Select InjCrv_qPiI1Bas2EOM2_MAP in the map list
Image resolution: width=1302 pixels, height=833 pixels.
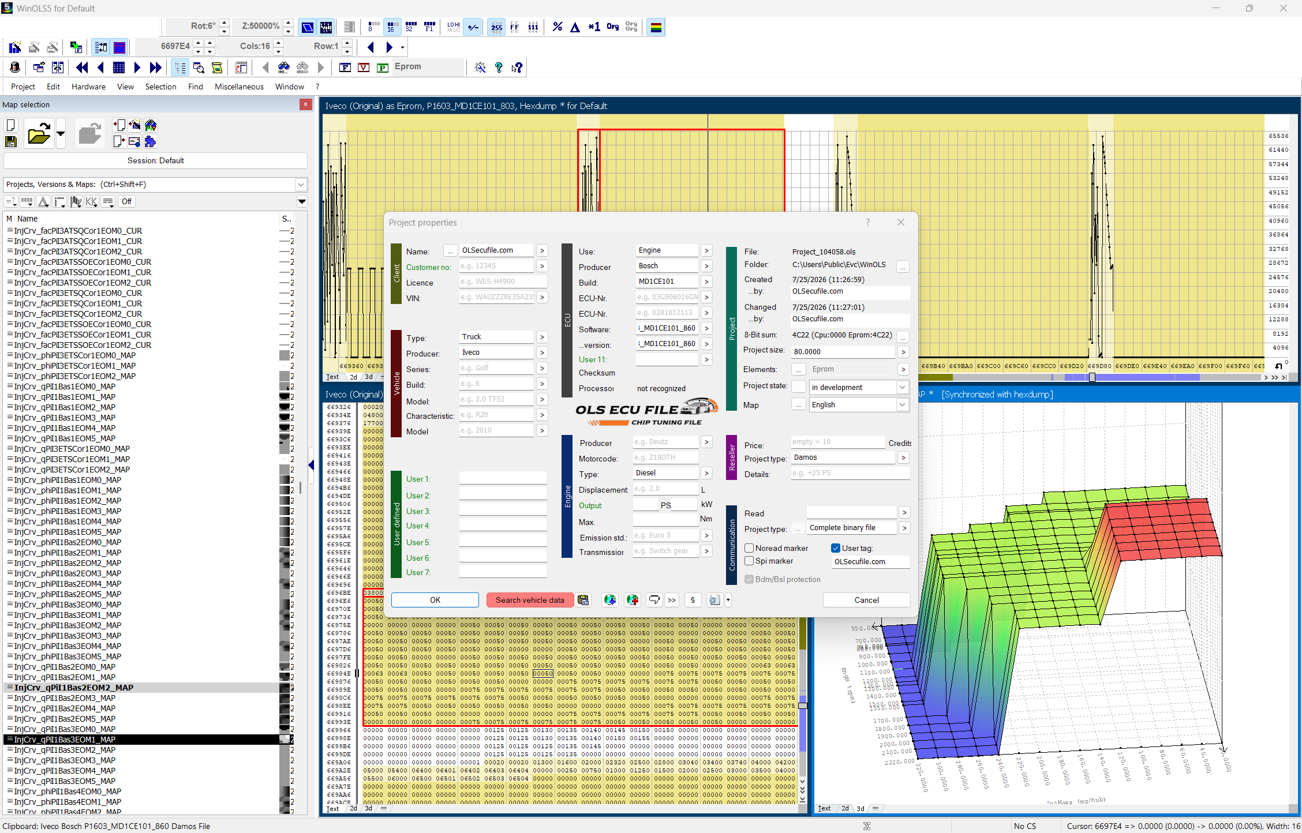[74, 688]
